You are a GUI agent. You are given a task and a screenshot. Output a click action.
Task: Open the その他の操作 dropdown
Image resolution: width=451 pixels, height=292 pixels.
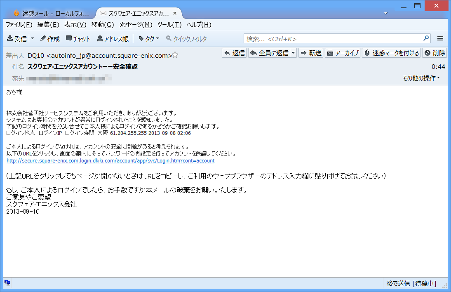(421, 78)
